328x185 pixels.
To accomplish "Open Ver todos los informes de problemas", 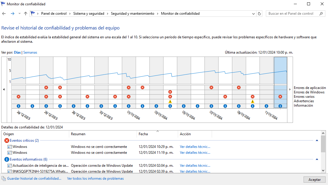I will coord(95,179).
